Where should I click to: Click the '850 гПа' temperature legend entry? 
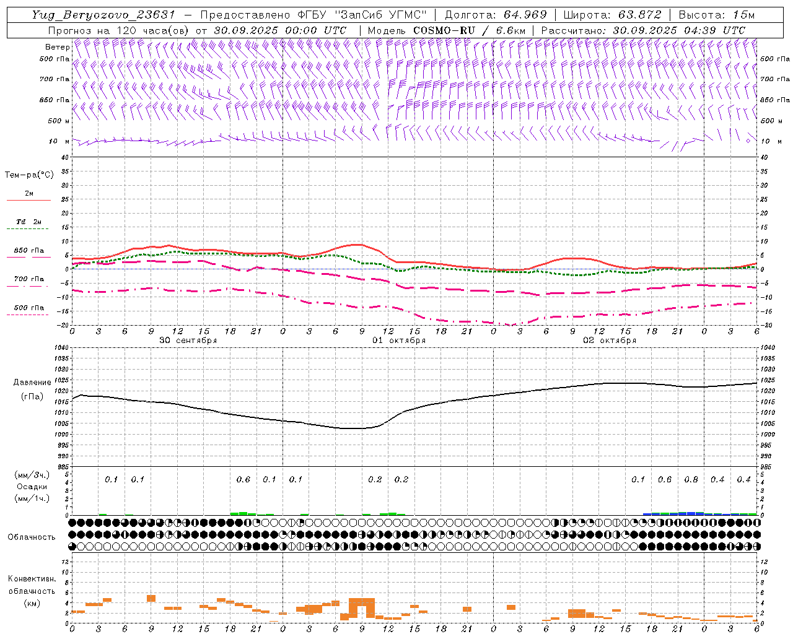click(29, 251)
